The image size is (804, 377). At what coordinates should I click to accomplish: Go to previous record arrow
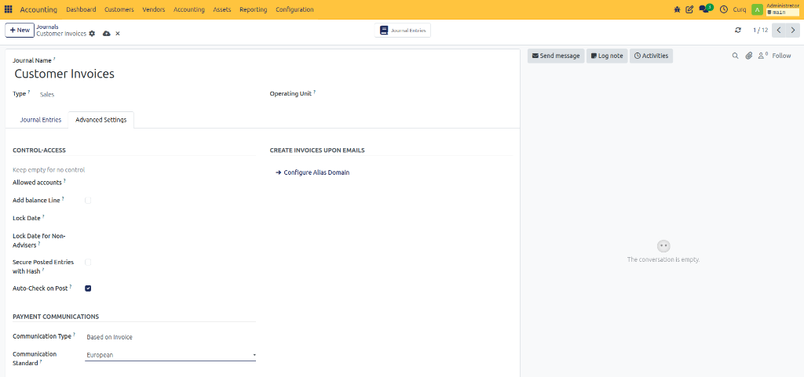coord(778,31)
